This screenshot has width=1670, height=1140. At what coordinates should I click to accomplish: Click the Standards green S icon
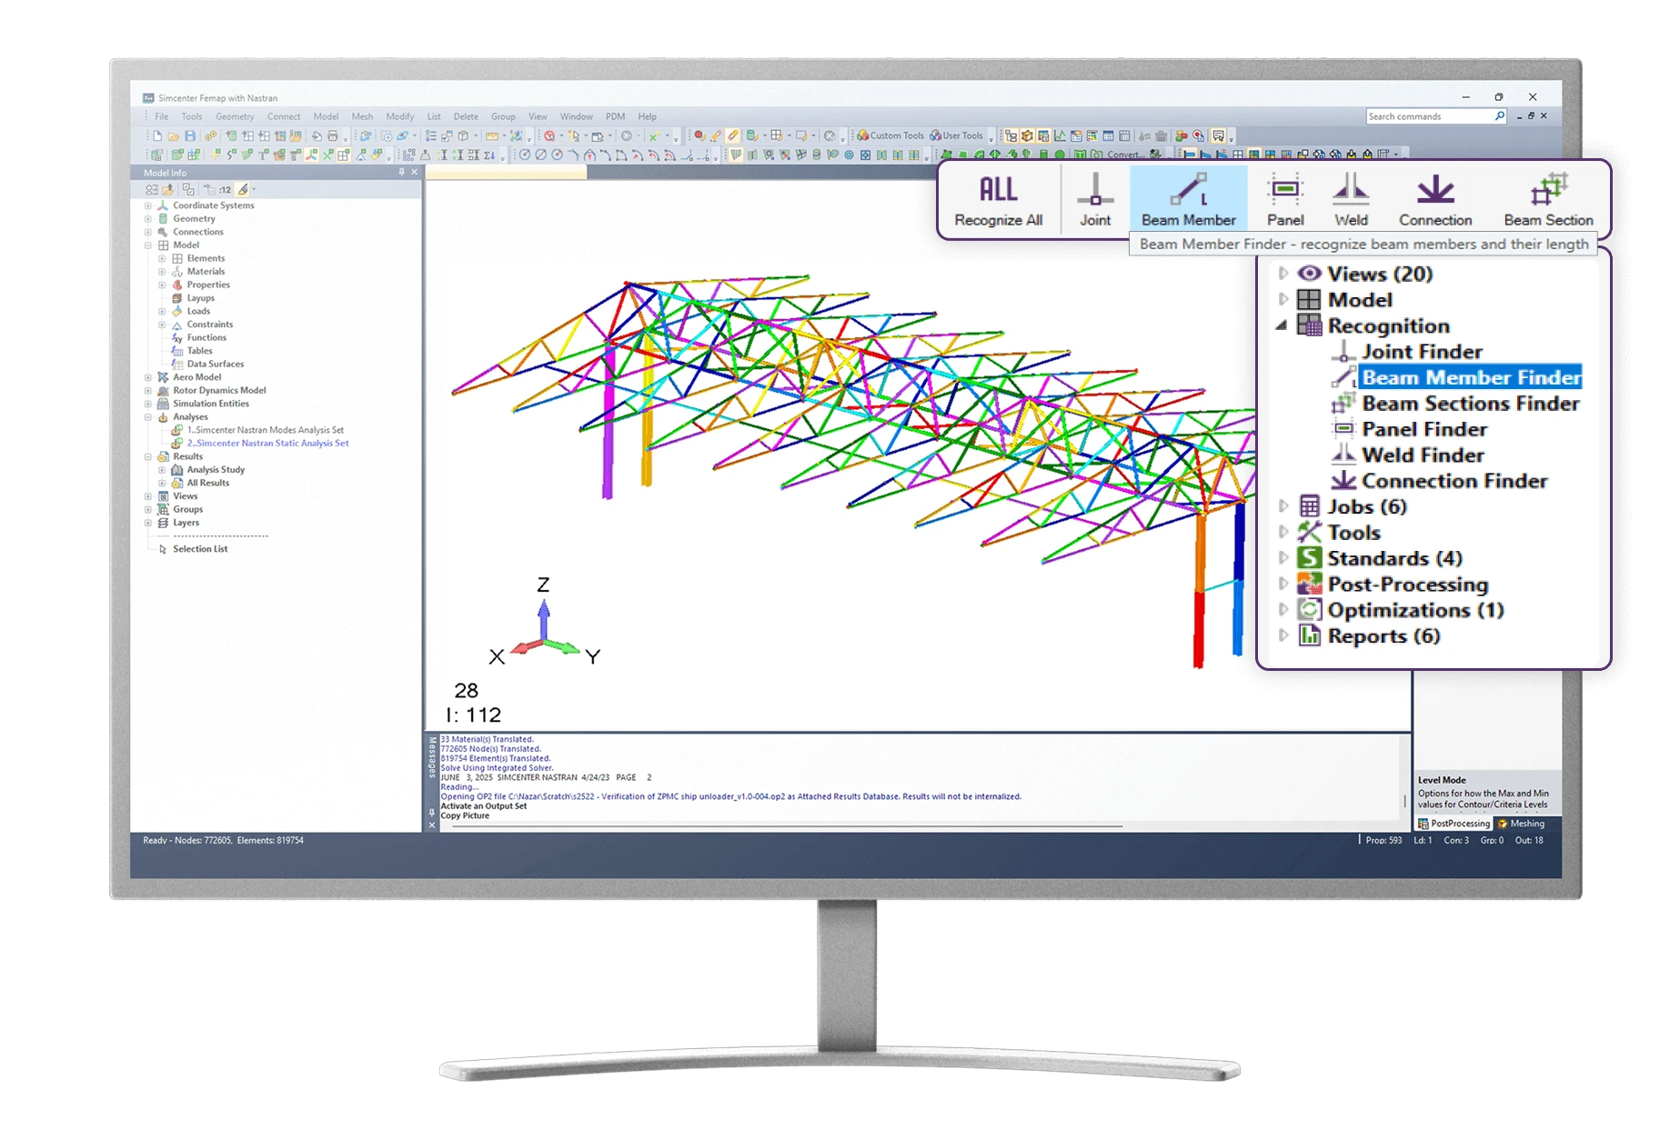[1309, 558]
